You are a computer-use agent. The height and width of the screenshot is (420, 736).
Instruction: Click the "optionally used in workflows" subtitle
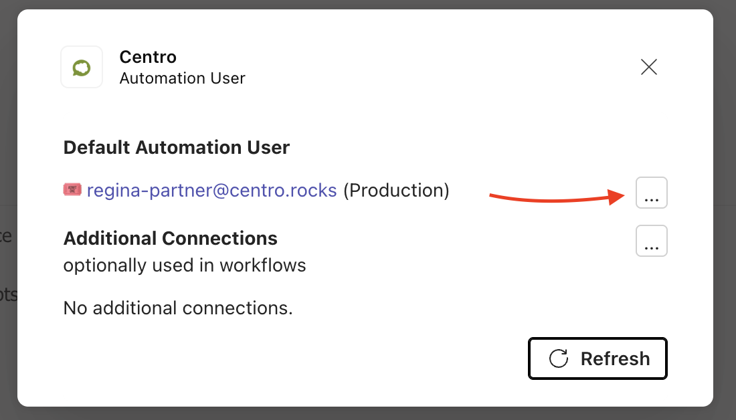pos(185,265)
